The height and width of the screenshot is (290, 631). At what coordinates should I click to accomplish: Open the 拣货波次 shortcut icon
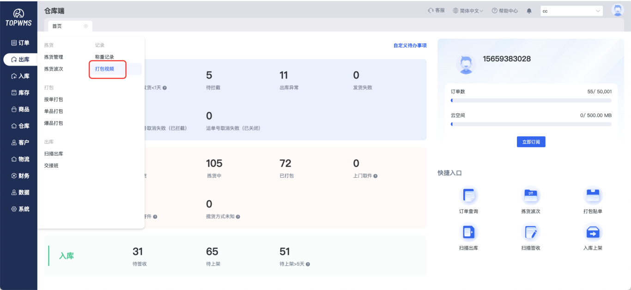tap(531, 196)
